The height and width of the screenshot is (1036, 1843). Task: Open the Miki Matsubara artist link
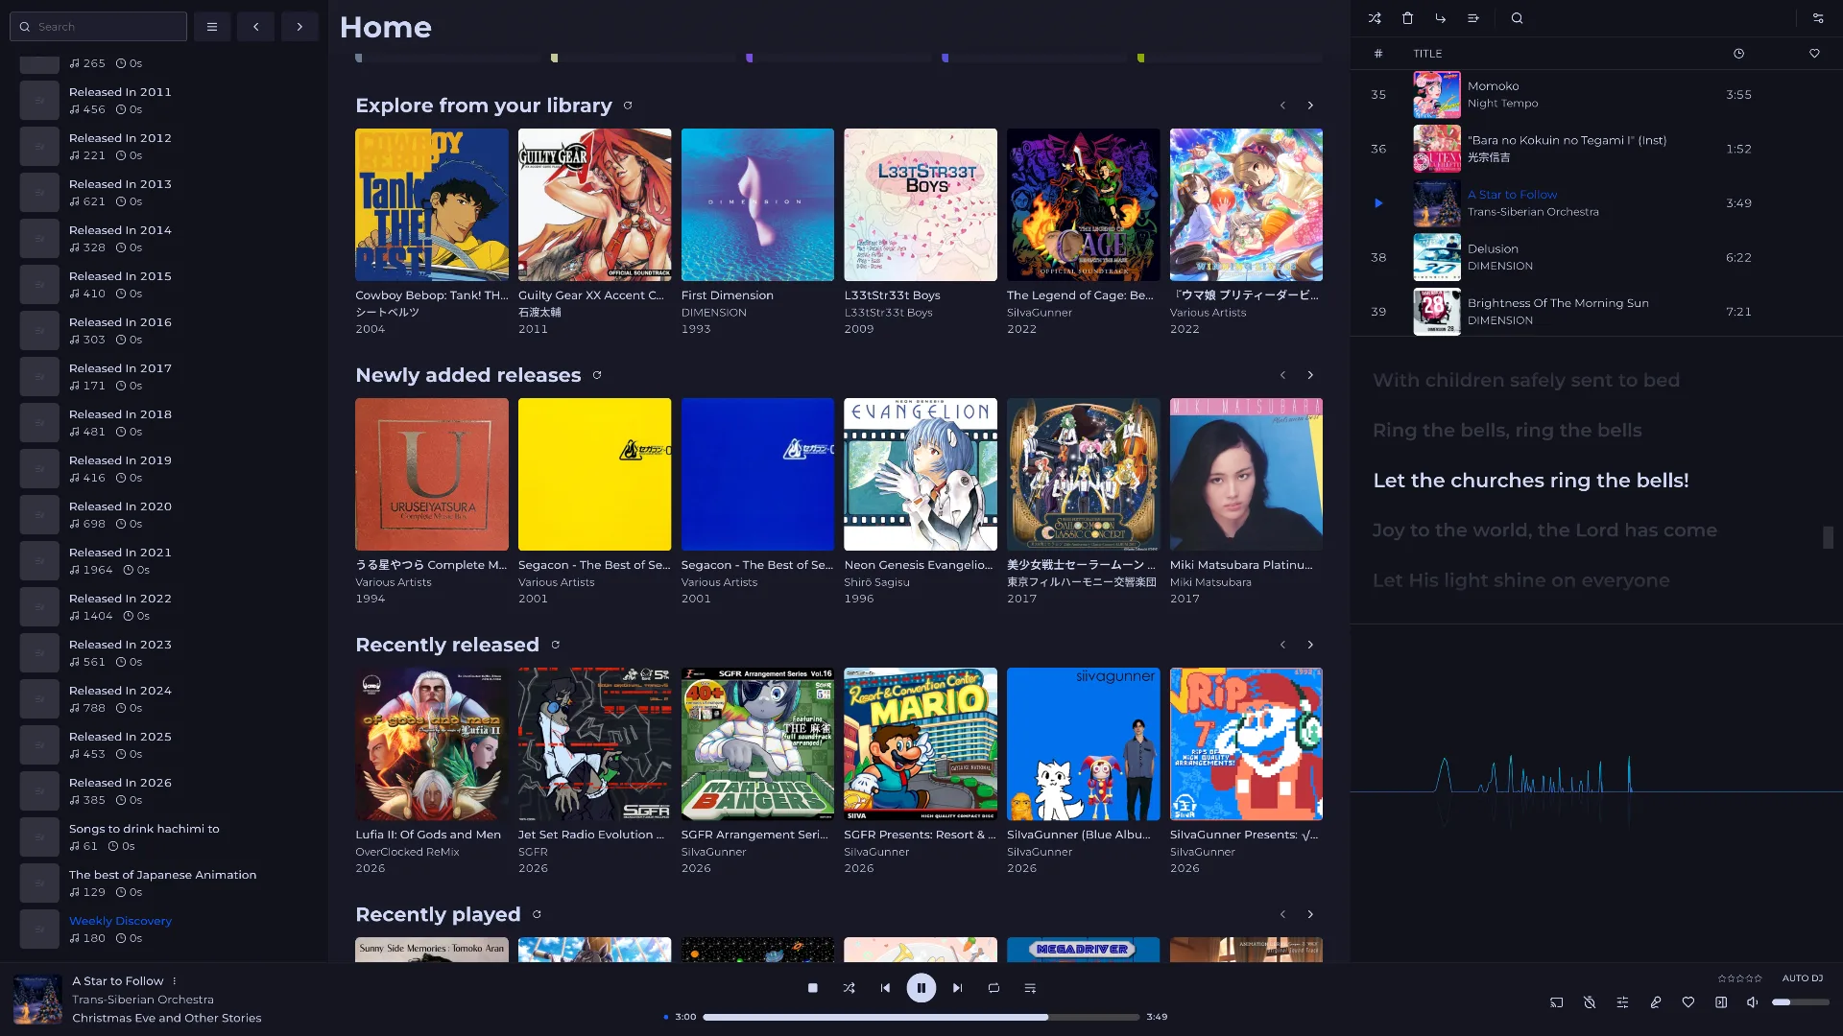pos(1210,582)
